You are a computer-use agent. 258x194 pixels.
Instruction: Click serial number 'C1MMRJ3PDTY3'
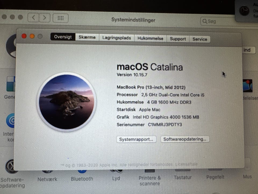pyautogui.click(x=165, y=124)
